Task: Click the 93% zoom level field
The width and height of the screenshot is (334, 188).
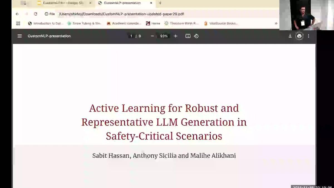Action: pyautogui.click(x=164, y=36)
